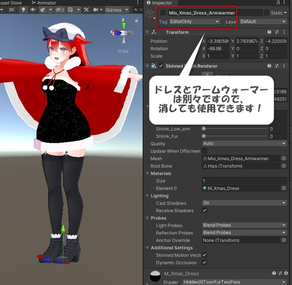Open the Static flags dropdown arrow
The image size is (292, 285).
pyautogui.click(x=285, y=13)
